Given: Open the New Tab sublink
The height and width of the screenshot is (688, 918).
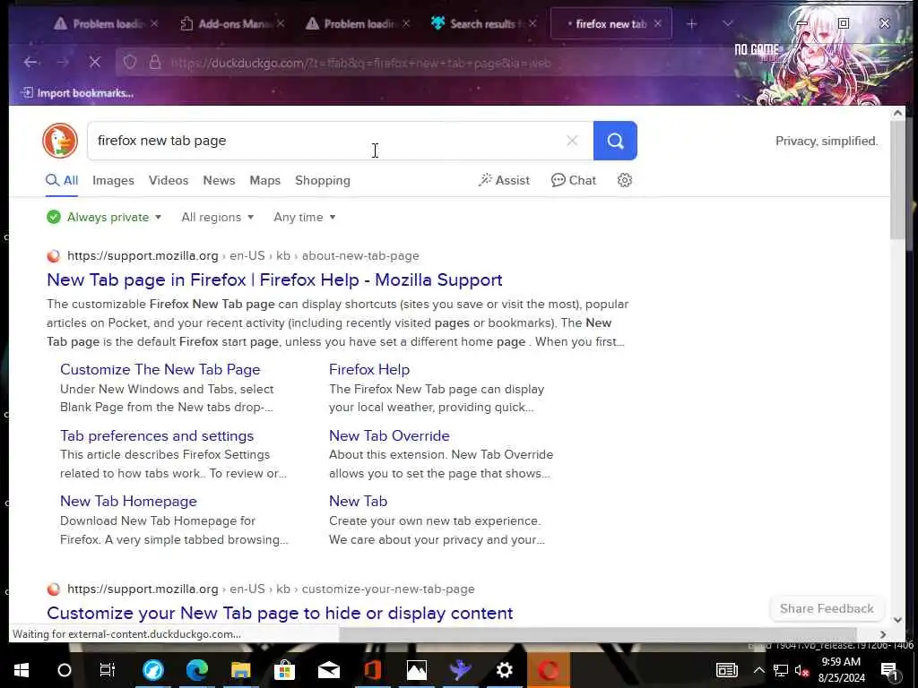Looking at the screenshot, I should tap(359, 501).
